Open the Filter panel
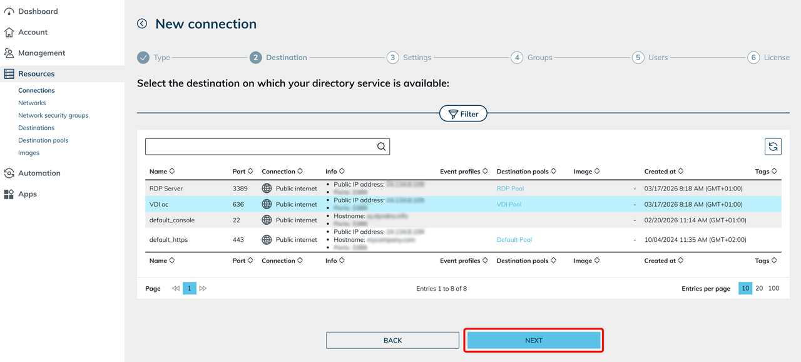 pos(463,114)
